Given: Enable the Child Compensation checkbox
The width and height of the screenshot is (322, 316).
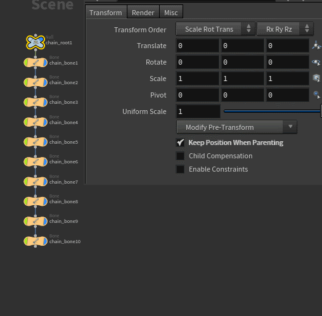Looking at the screenshot, I should pyautogui.click(x=180, y=156).
